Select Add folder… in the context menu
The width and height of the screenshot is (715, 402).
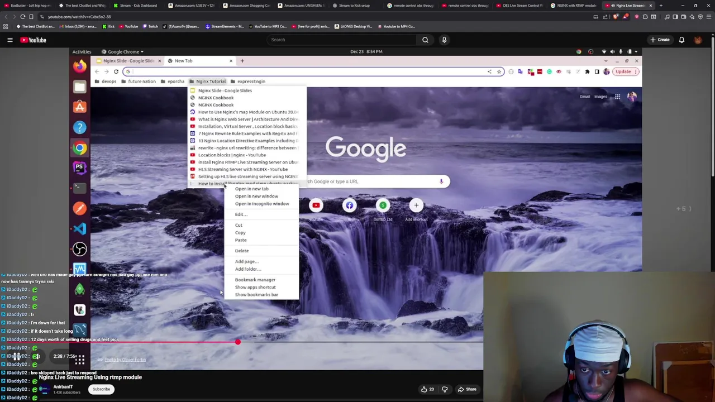pyautogui.click(x=261, y=269)
